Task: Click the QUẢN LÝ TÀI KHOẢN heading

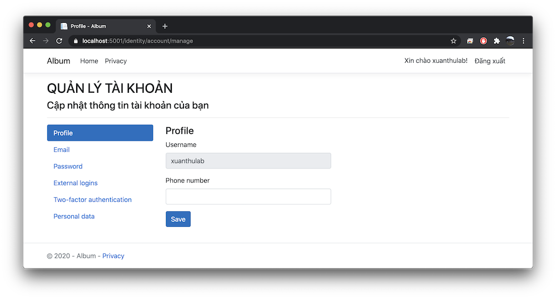Action: coord(110,88)
